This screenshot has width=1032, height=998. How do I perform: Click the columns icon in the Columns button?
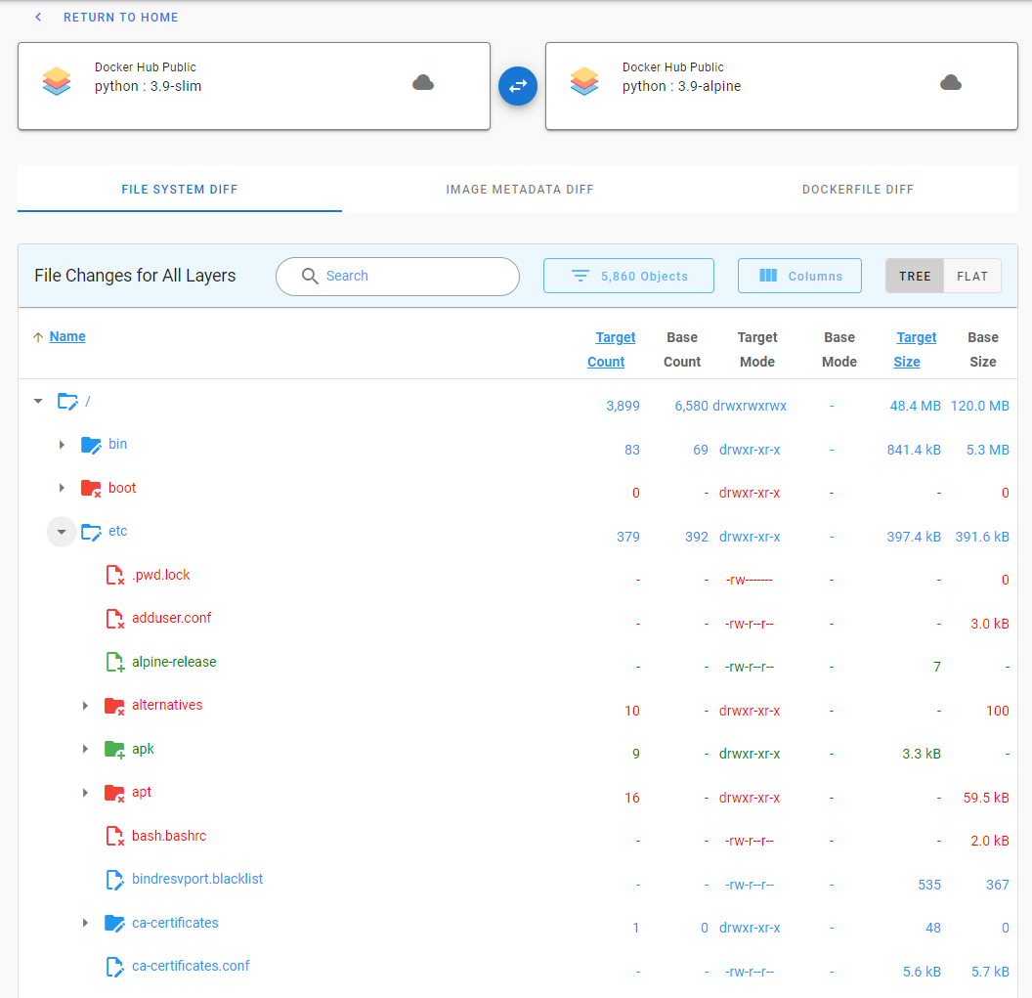pyautogui.click(x=768, y=276)
